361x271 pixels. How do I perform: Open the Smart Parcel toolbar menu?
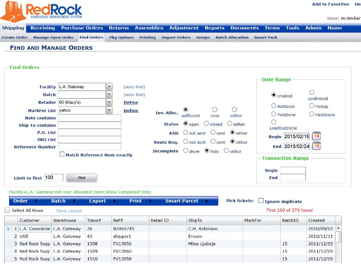point(181,201)
